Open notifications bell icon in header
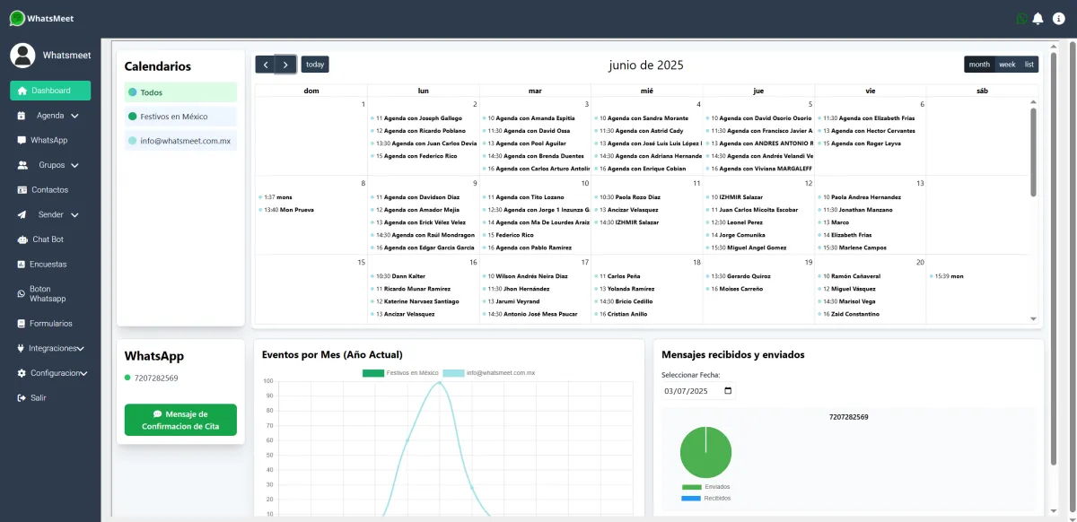The height and width of the screenshot is (522, 1077). (x=1038, y=18)
